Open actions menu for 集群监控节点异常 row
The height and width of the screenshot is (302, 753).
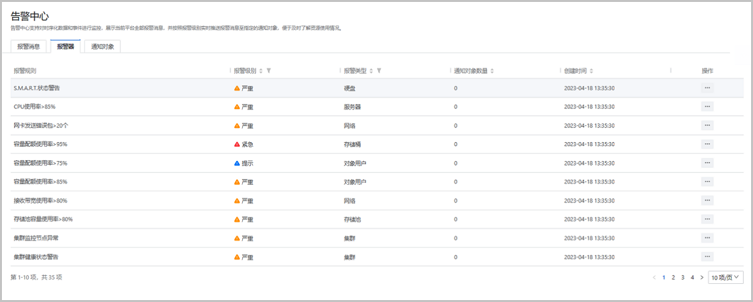707,238
